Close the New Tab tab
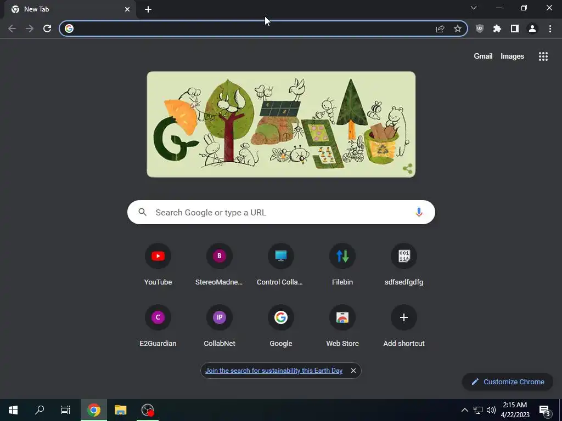Image resolution: width=562 pixels, height=421 pixels. [127, 9]
